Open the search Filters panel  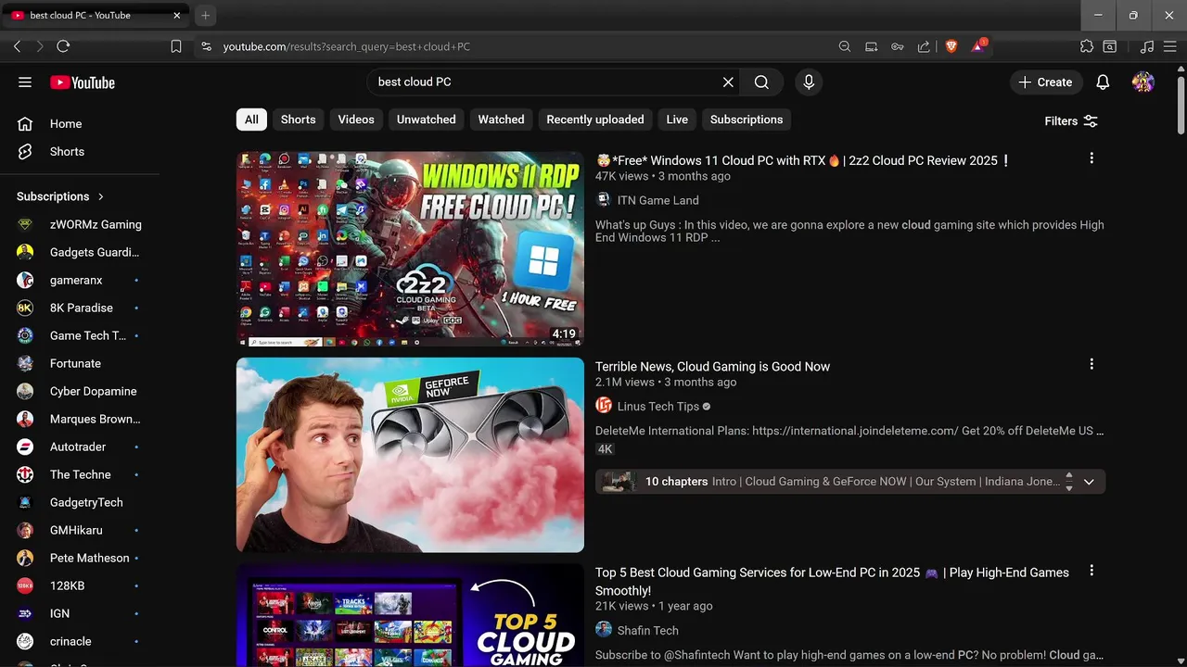[x=1071, y=121]
